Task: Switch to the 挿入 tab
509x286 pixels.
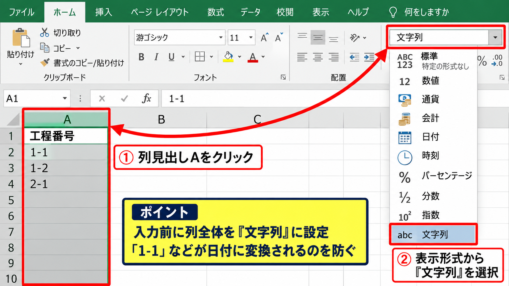Action: click(104, 12)
